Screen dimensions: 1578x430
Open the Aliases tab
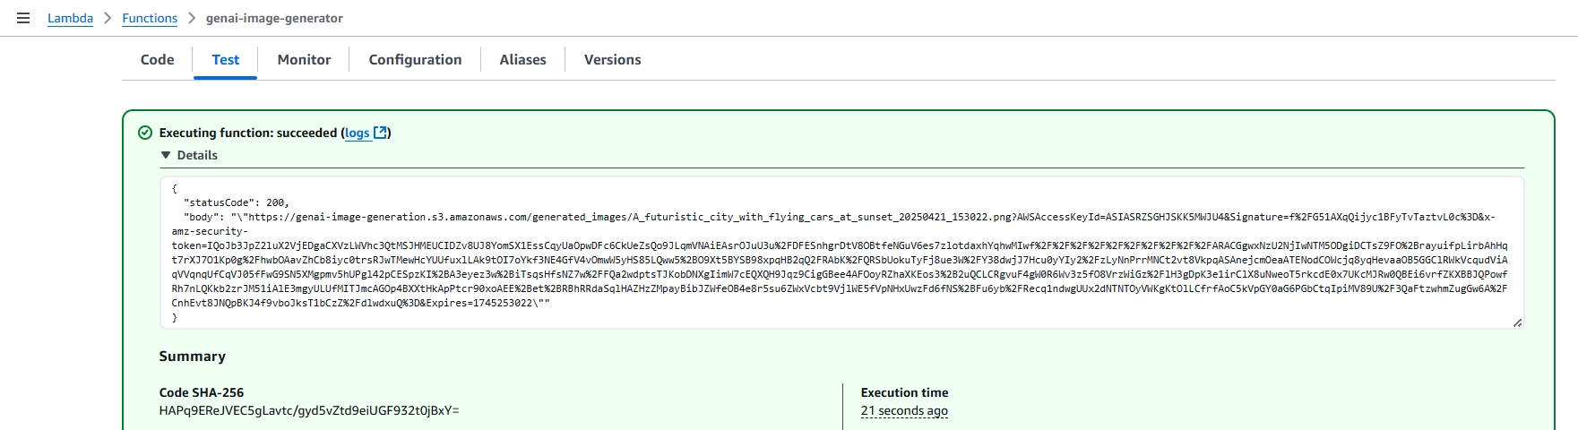(x=523, y=60)
